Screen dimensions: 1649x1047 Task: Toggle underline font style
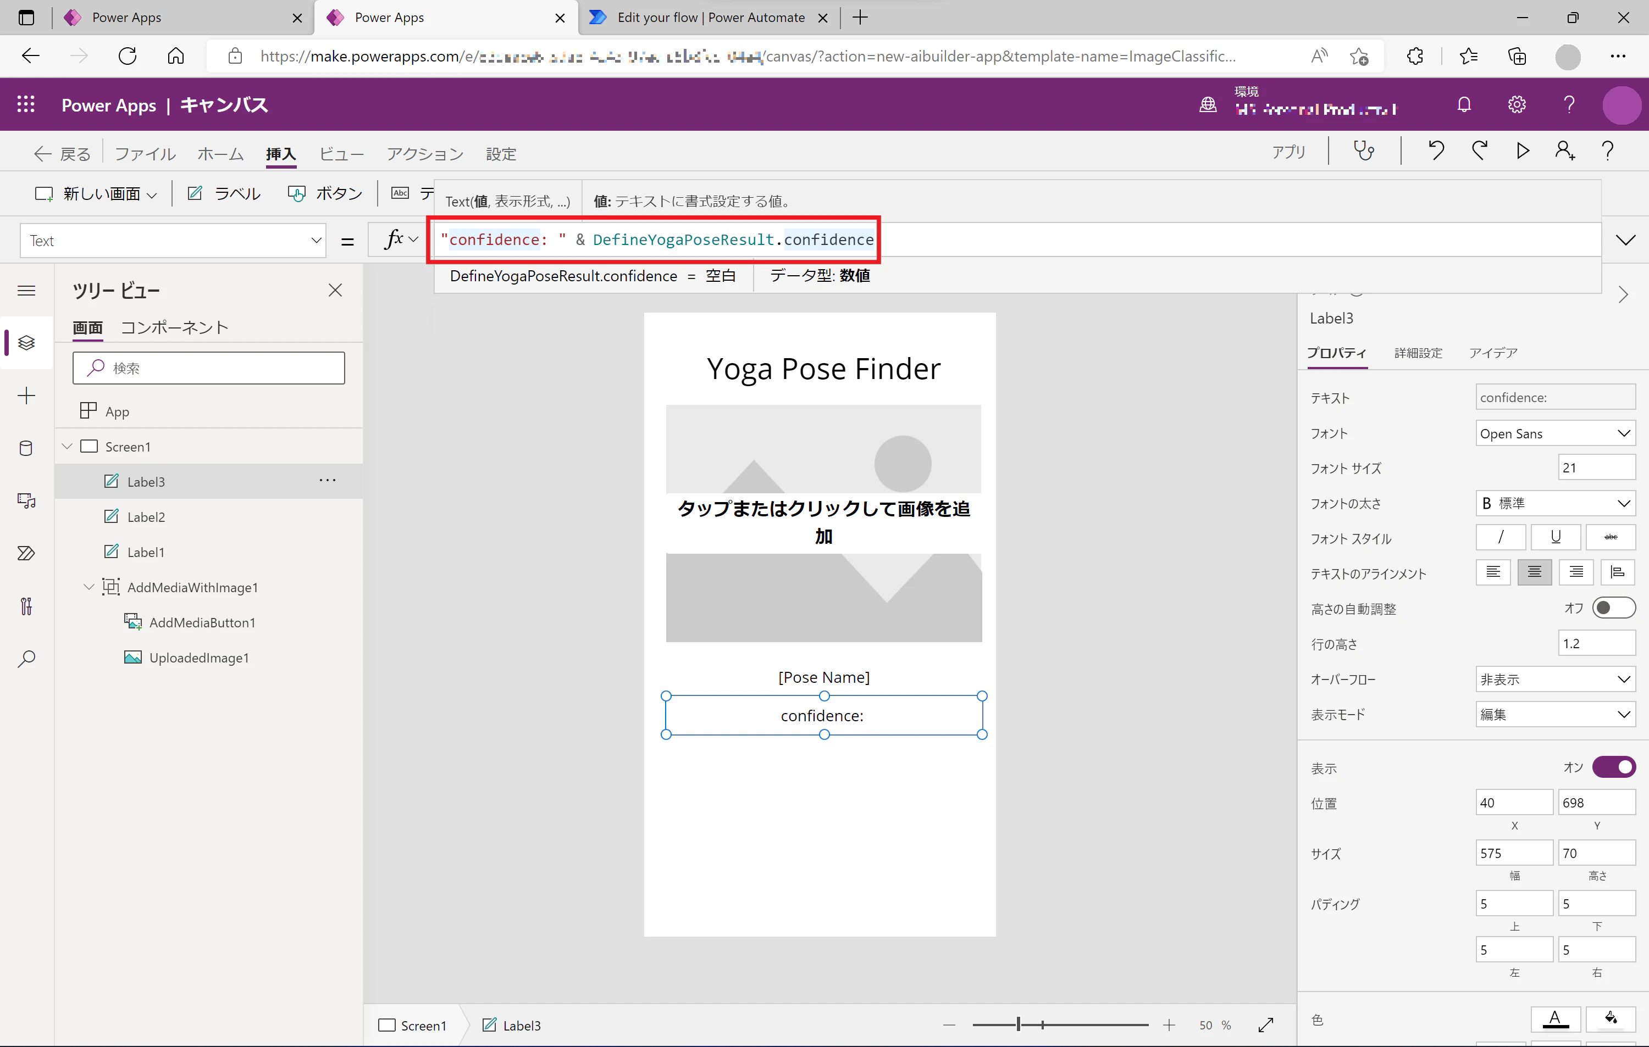pos(1555,537)
